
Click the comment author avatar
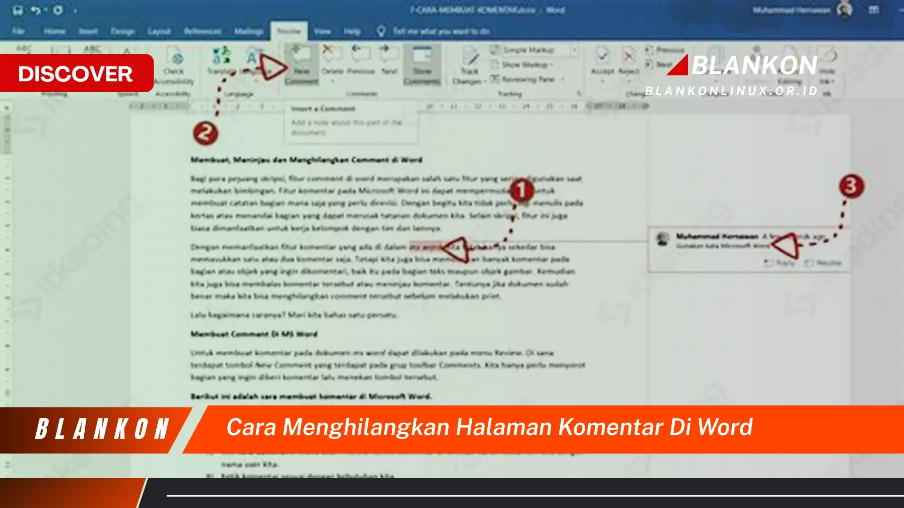(x=662, y=239)
